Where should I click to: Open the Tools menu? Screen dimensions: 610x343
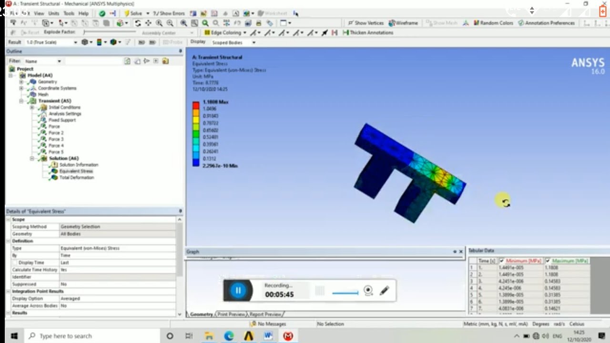click(x=69, y=13)
